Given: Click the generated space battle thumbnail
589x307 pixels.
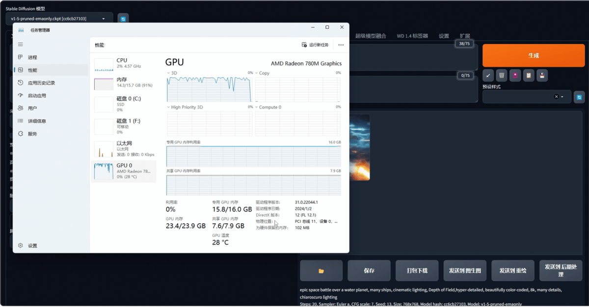Looking at the screenshot, I should pyautogui.click(x=360, y=147).
